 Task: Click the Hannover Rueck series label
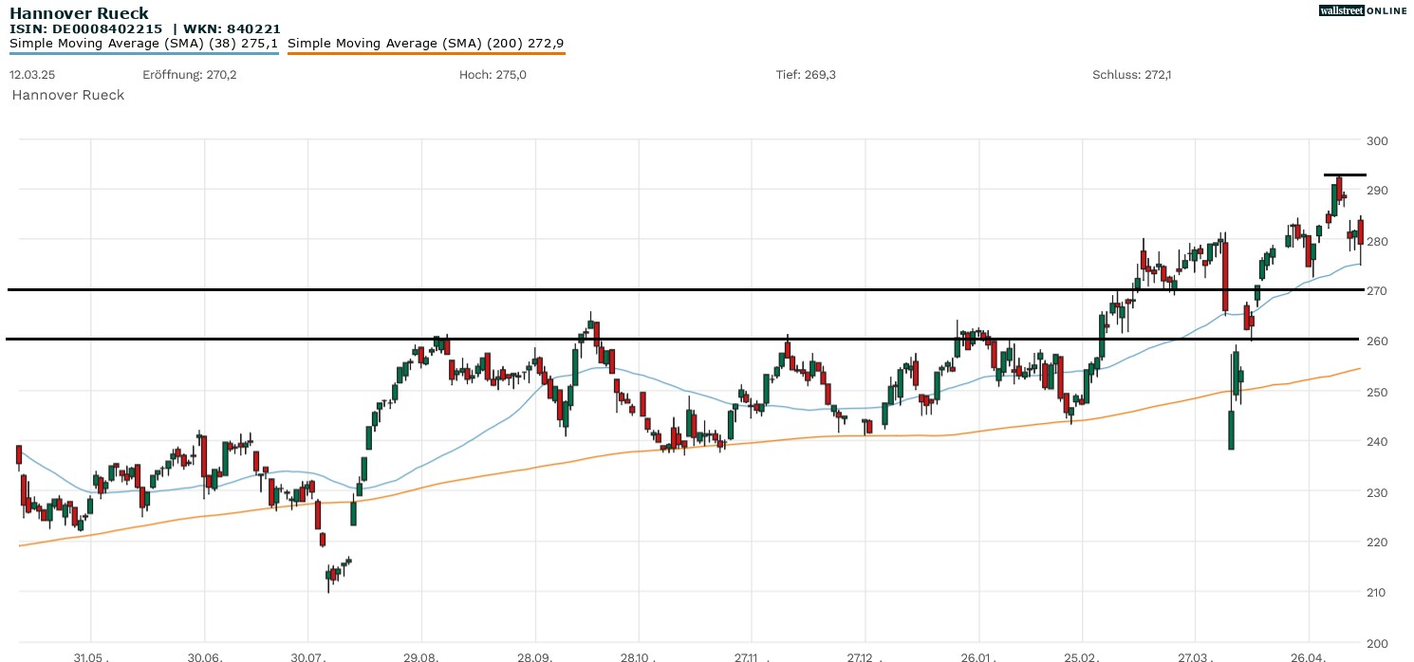(x=68, y=95)
